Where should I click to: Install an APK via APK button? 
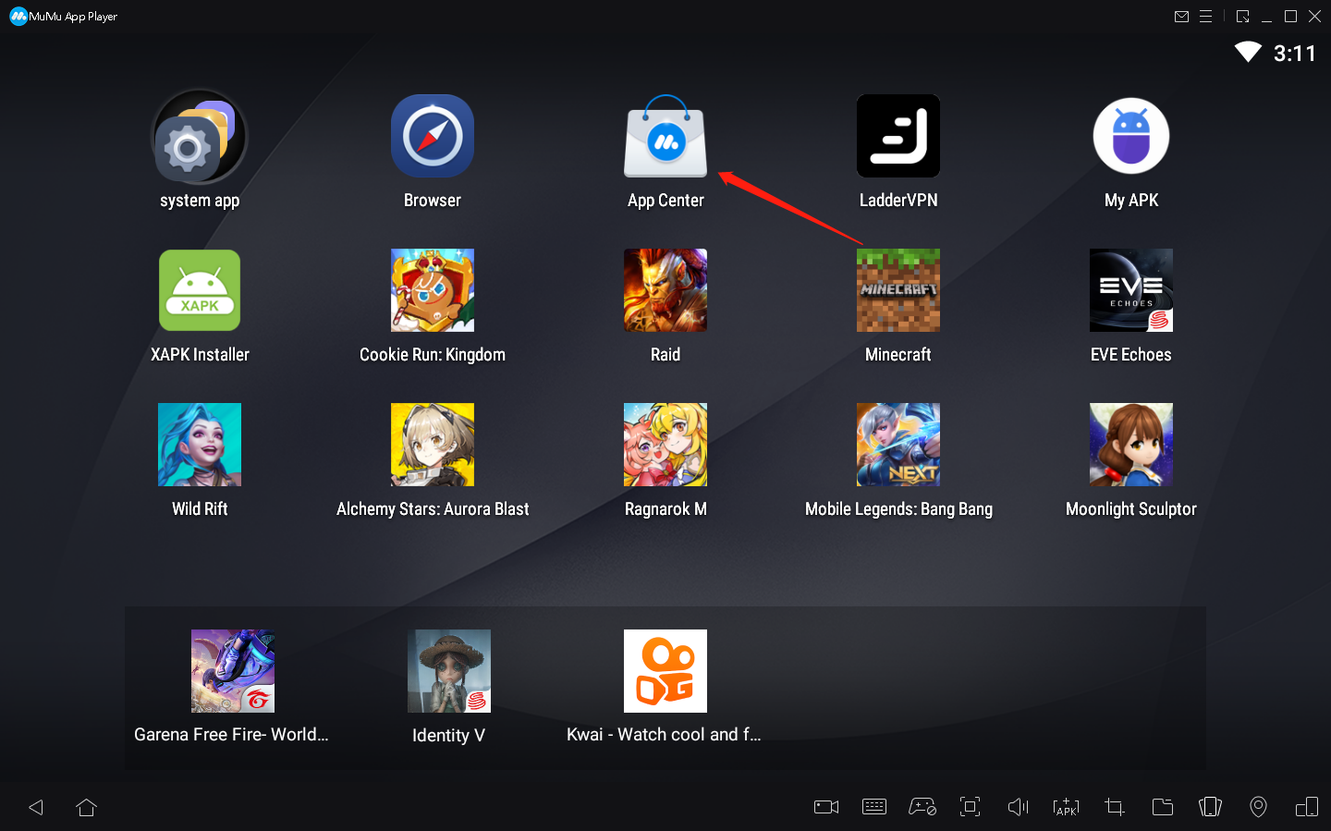tap(1067, 807)
